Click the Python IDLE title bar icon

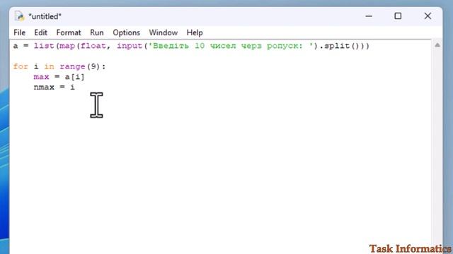coord(19,16)
